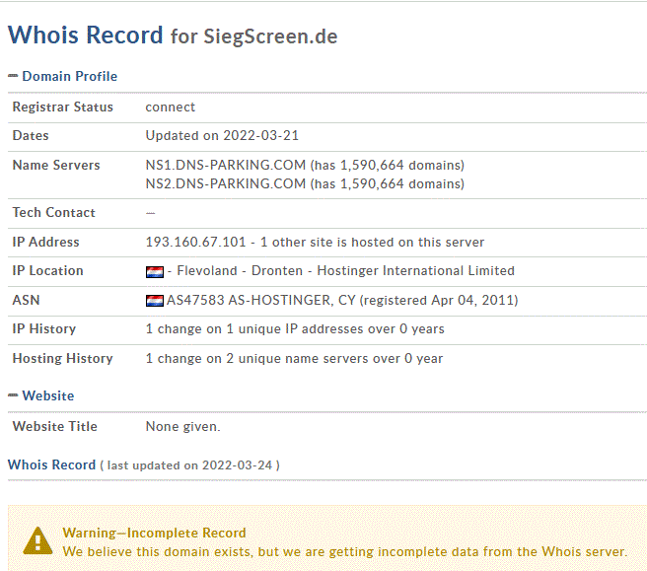
Task: Click the Registrar Status value connect
Action: pos(170,107)
